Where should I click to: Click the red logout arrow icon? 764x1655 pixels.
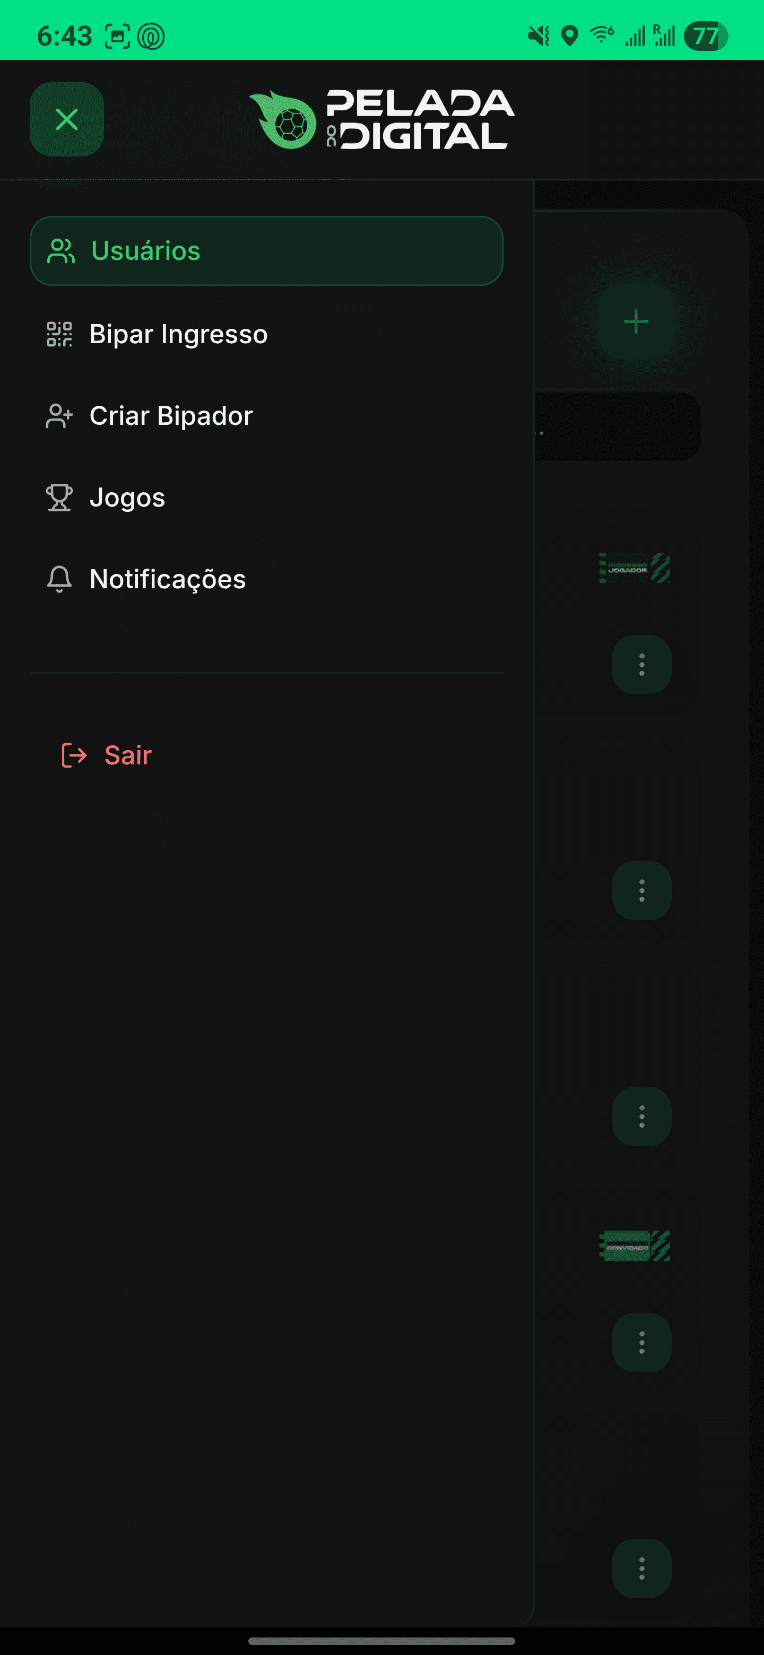click(74, 755)
